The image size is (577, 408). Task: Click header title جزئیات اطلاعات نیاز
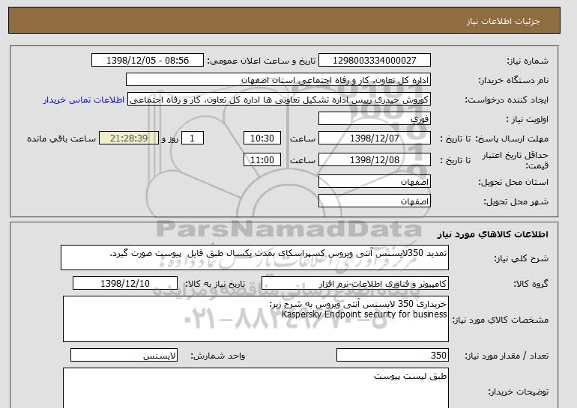point(503,21)
